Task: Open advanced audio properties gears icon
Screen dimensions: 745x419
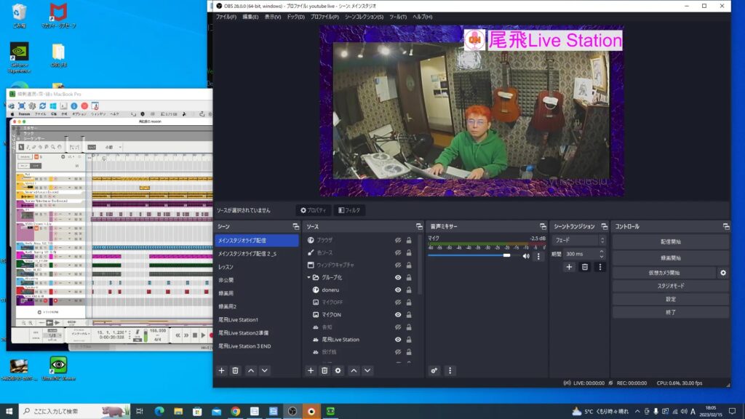Action: click(434, 370)
